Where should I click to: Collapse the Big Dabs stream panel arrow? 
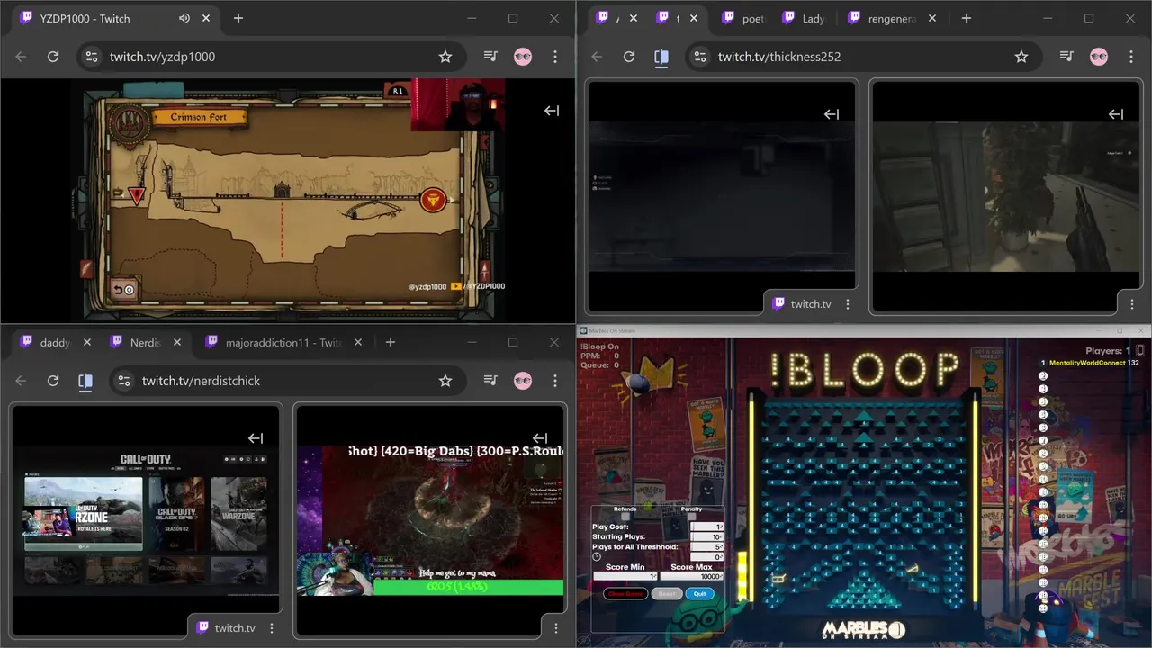point(540,438)
